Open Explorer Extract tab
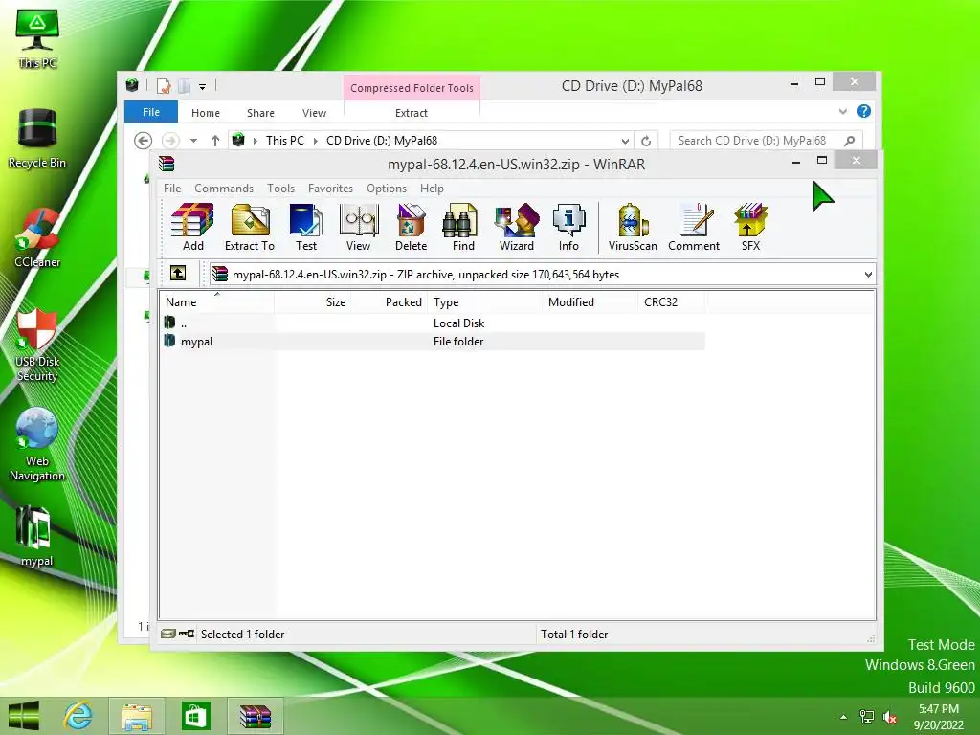 coord(412,113)
